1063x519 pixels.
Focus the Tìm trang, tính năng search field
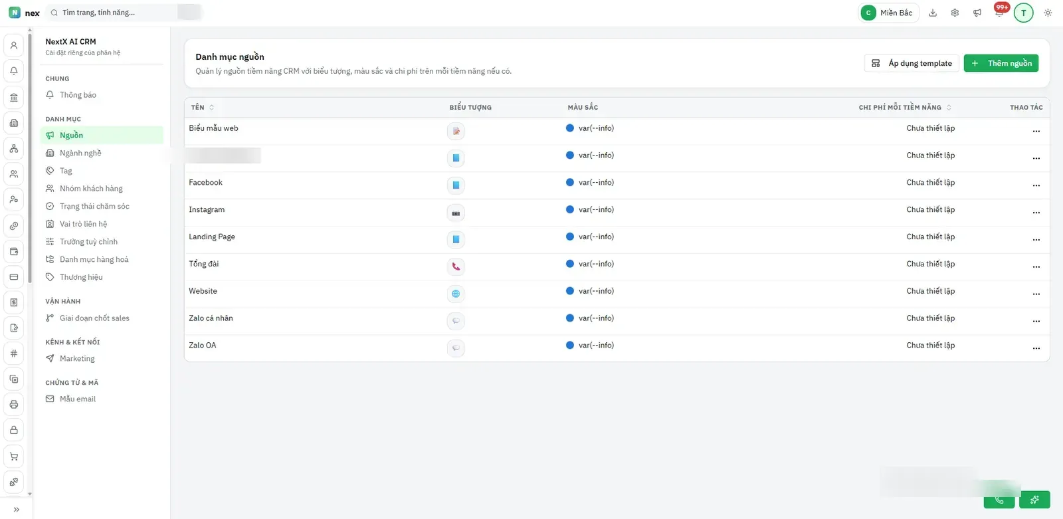124,13
